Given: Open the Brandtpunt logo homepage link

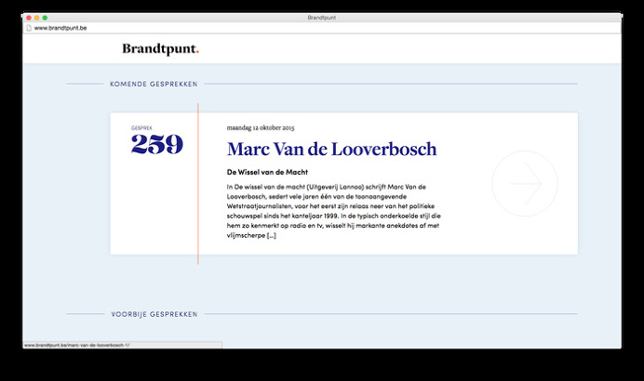Looking at the screenshot, I should 160,49.
